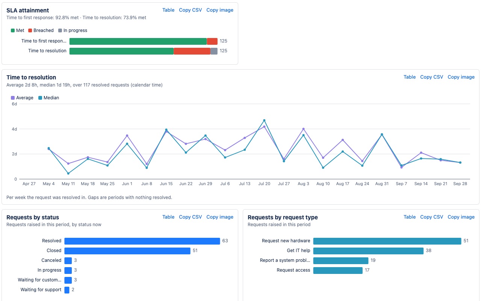Select the Canceled status bar
Image resolution: width=481 pixels, height=301 pixels.
click(68, 260)
